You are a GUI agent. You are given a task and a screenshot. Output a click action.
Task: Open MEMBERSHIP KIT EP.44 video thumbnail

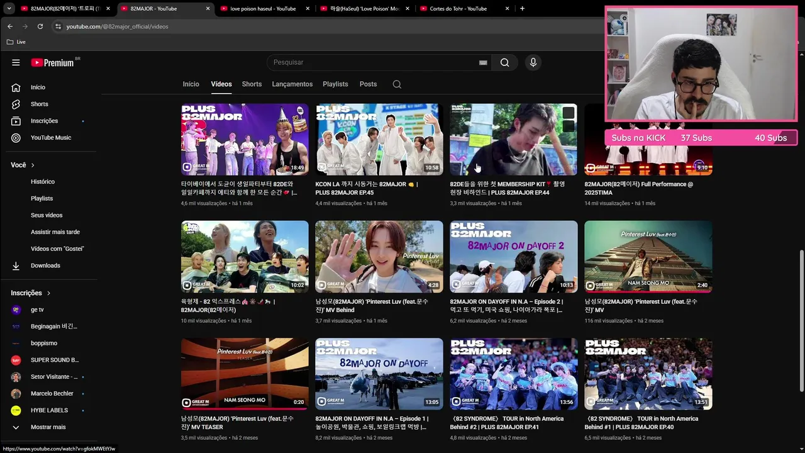[x=514, y=140]
